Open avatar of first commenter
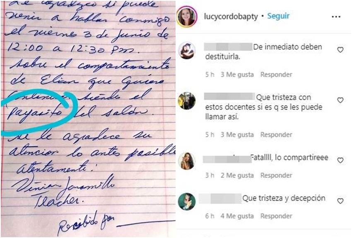This screenshot has width=352, height=238. tap(187, 50)
